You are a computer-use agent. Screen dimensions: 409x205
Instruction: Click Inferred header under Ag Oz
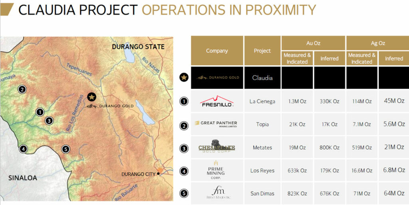394,59
